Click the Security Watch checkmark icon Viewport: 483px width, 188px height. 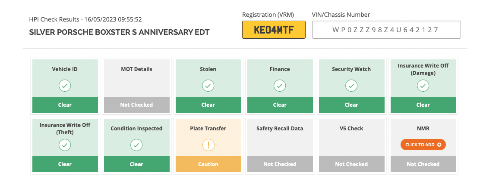click(351, 86)
